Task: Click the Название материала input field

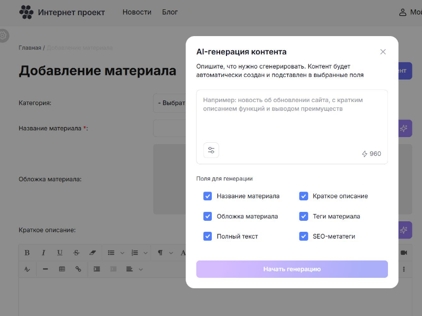Action: coord(169,129)
